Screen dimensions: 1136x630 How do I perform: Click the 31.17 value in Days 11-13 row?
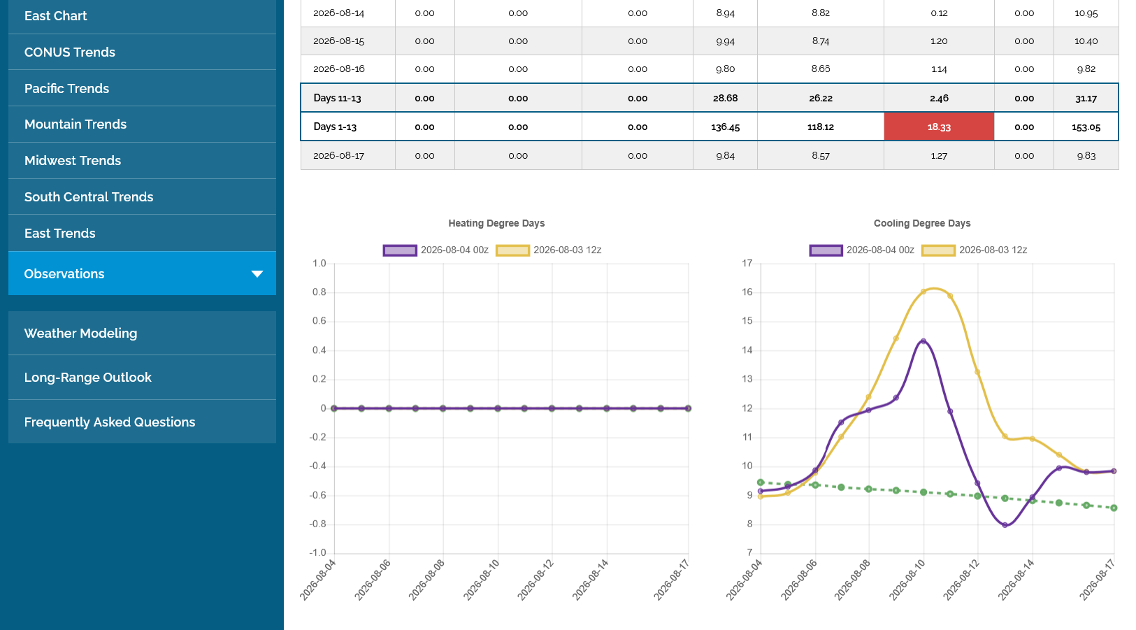pos(1086,99)
